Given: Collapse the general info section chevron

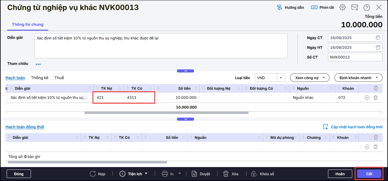Looking at the screenshot, I should pos(186,71).
